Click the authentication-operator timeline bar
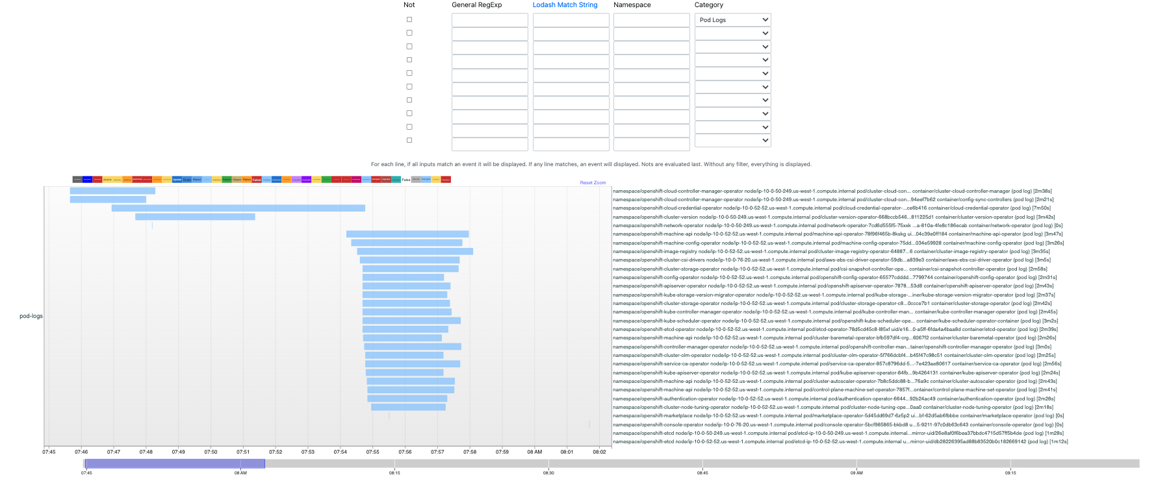The height and width of the screenshot is (501, 1171). [x=407, y=398]
